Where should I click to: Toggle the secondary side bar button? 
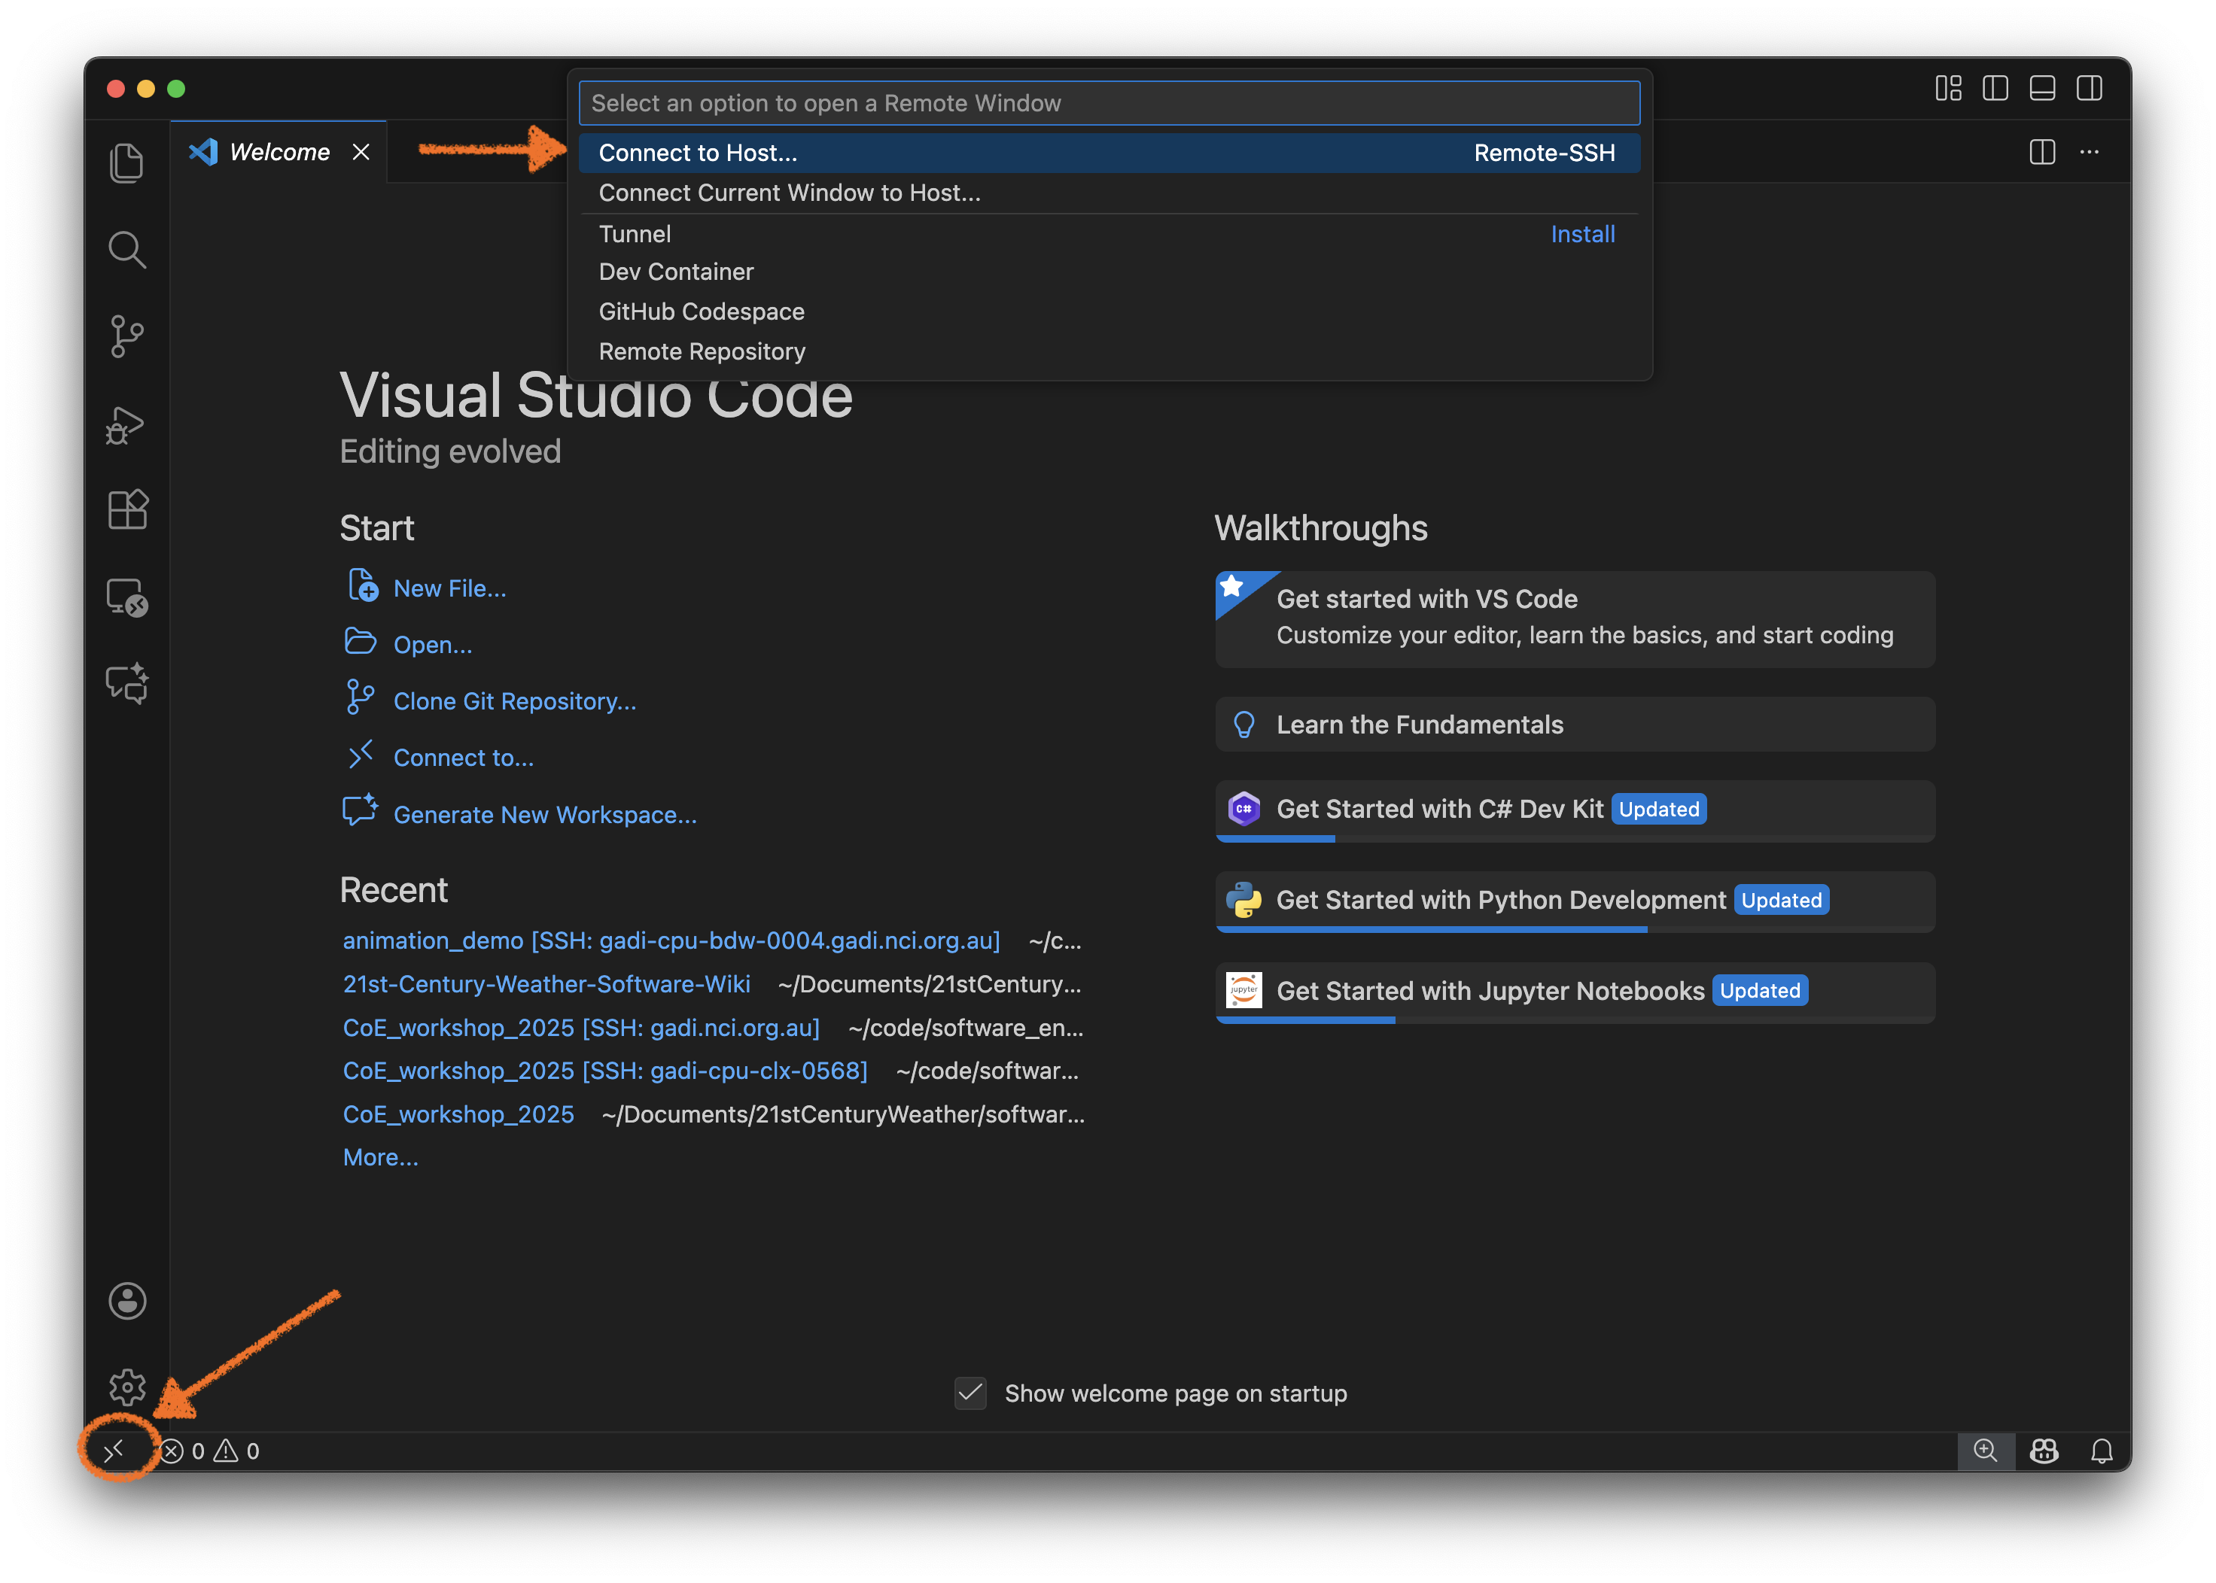coord(2088,89)
